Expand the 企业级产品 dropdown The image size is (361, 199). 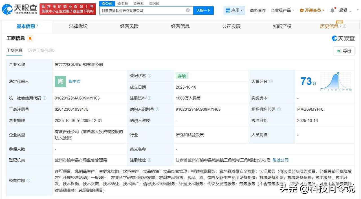(282, 10)
